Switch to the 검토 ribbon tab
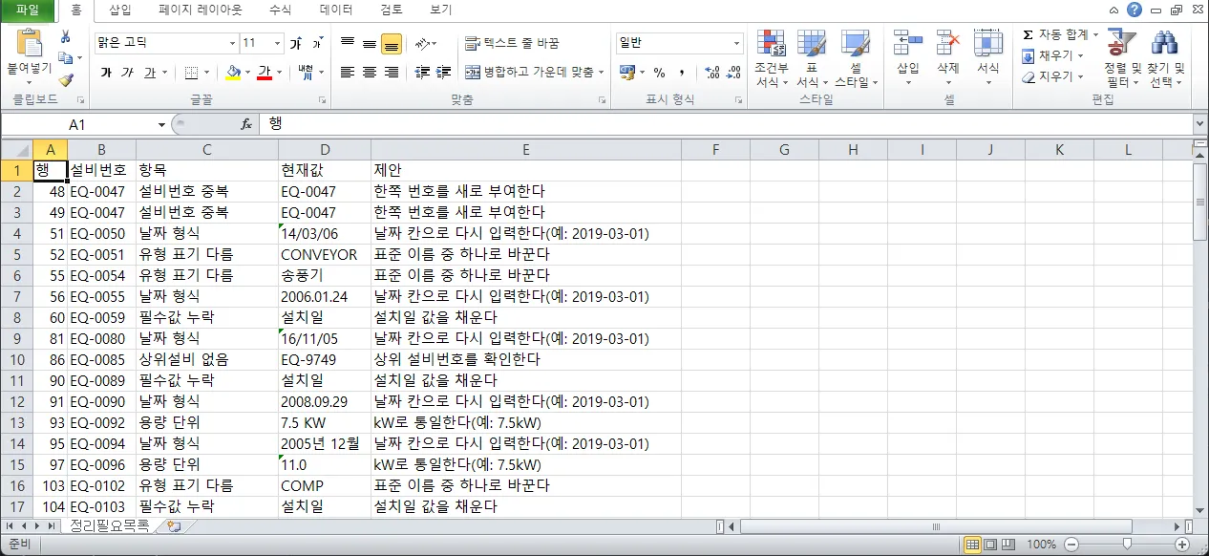1209x556 pixels. pos(392,10)
